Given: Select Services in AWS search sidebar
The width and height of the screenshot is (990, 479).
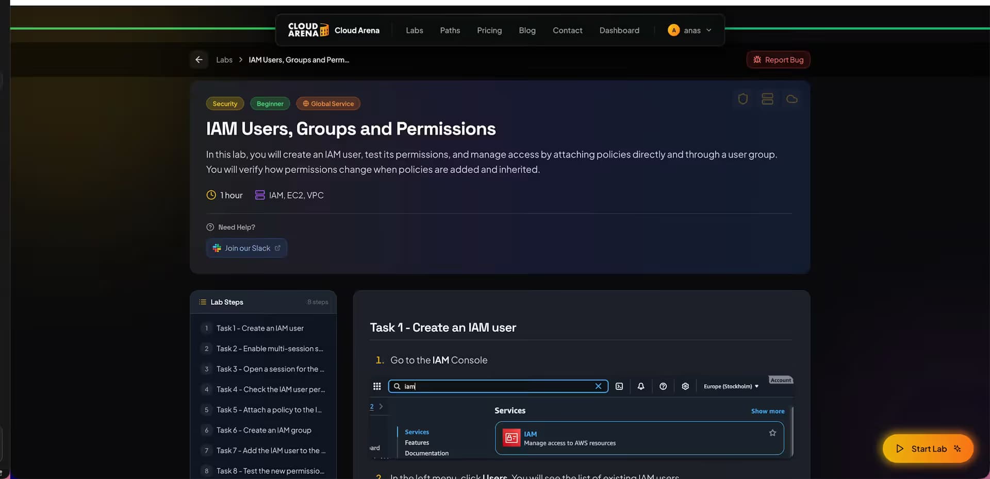Looking at the screenshot, I should point(417,432).
